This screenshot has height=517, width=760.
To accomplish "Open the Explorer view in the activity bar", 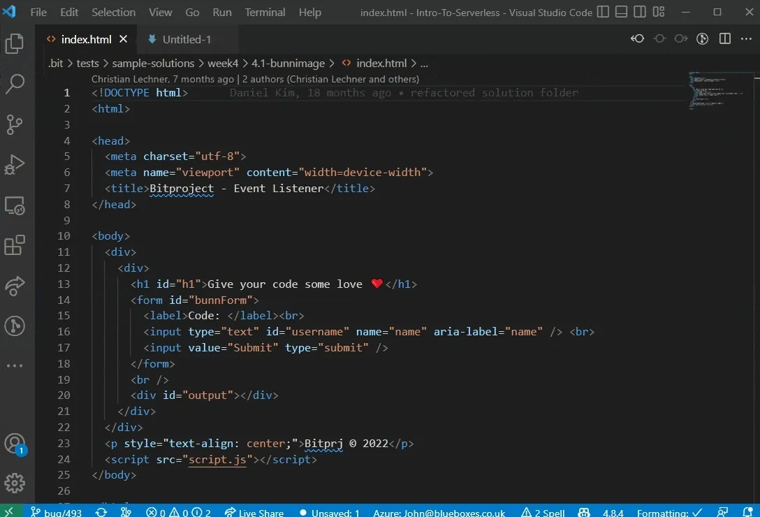I will 15,43.
